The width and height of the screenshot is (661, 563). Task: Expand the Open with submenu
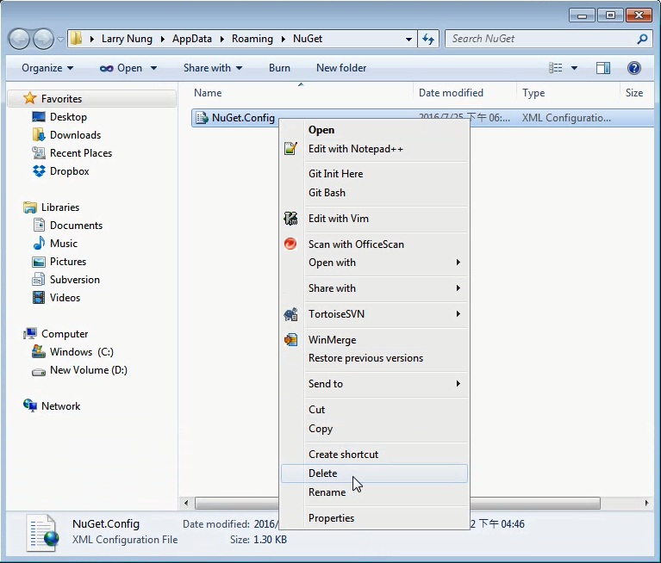374,263
